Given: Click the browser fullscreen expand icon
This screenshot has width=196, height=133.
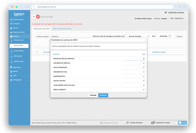Looking at the screenshot, I should [x=180, y=7].
